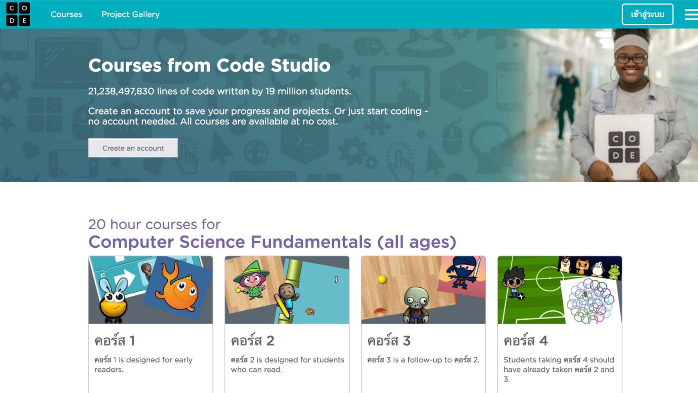
Task: Open the คอร์ส 2 course thumbnail
Action: (x=287, y=290)
